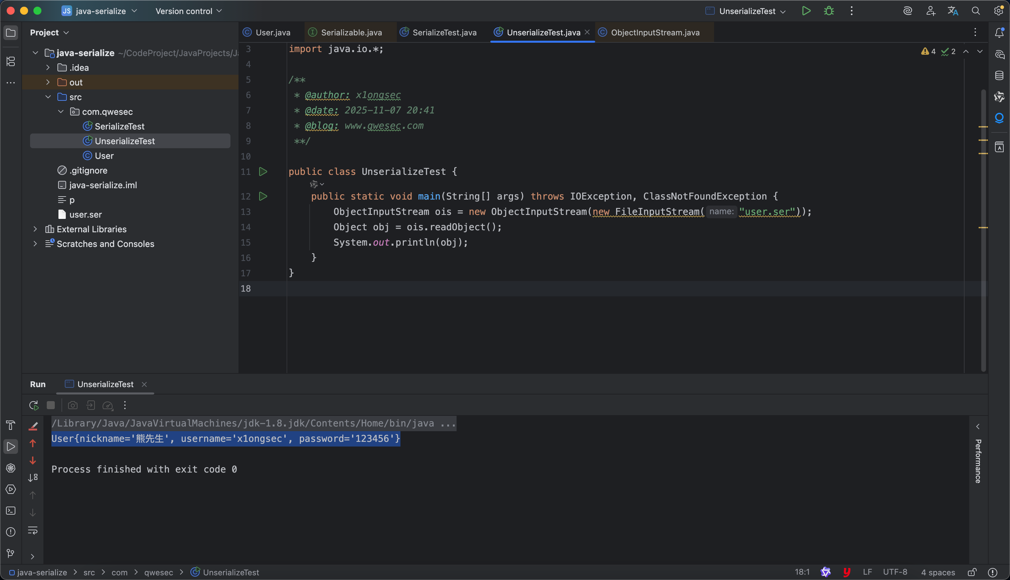
Task: Click the Stop process square icon
Action: pos(51,405)
